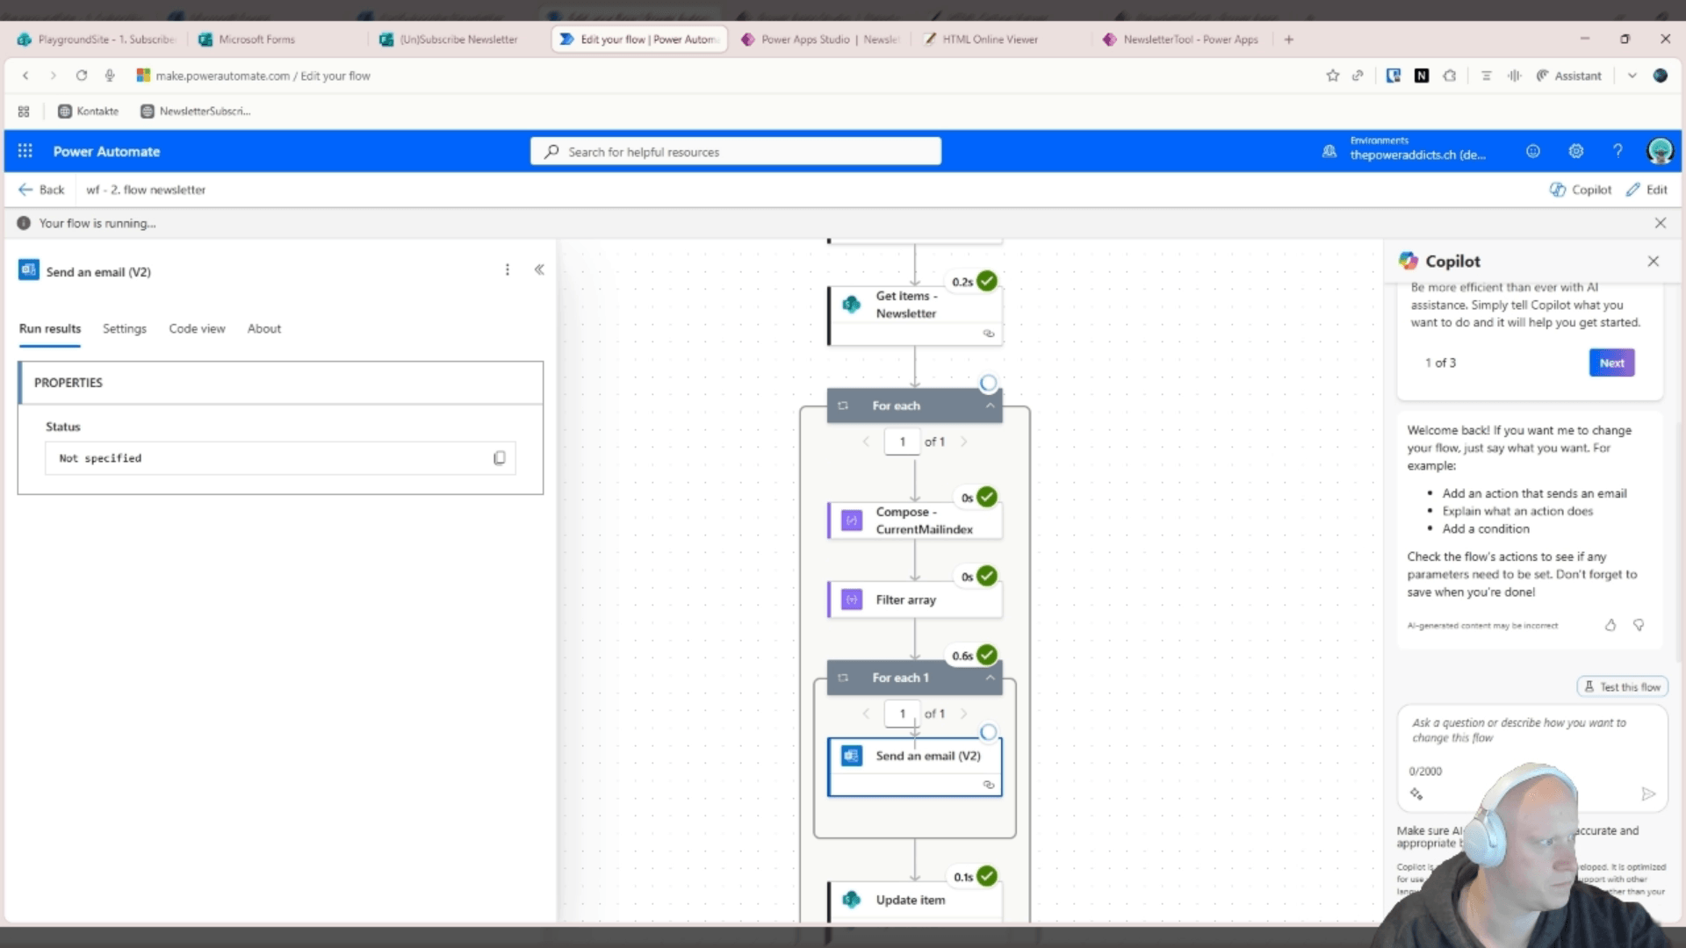
Task: Go to next iteration in For each 1
Action: [963, 714]
